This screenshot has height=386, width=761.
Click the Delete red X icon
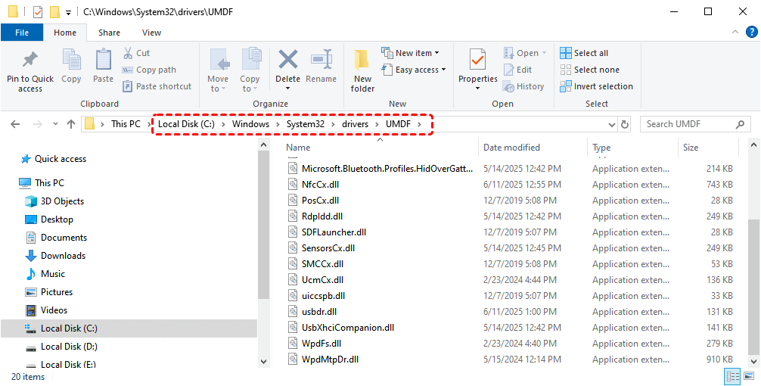(x=287, y=61)
